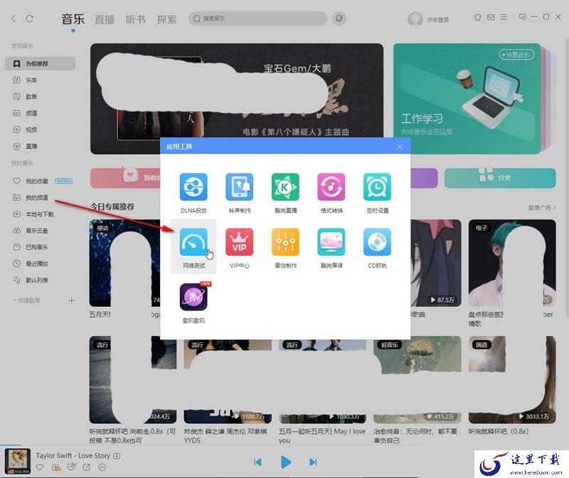Select 为你推荐 in sidebar
Image resolution: width=569 pixels, height=478 pixels.
click(41, 64)
